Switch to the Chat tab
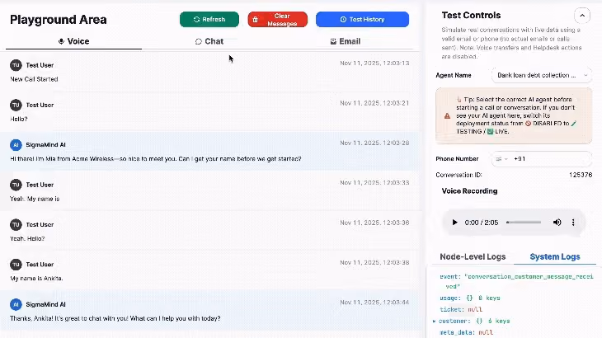Viewport: 602px width, 338px height. (209, 41)
